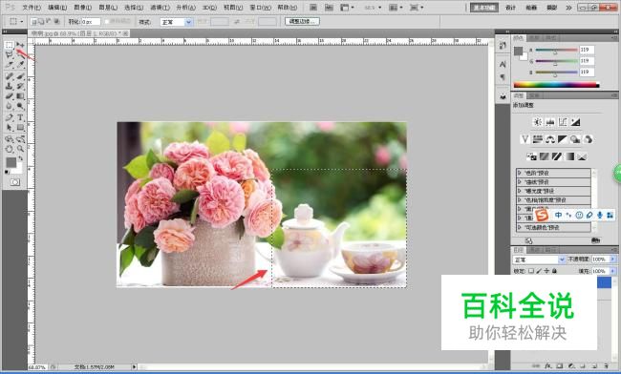Open the 文件(F) menu

32,8
